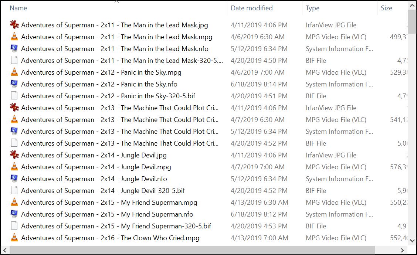Click the blank file icon of My Friend Superman-320-5.bif
The width and height of the screenshot is (417, 255).
tap(14, 226)
